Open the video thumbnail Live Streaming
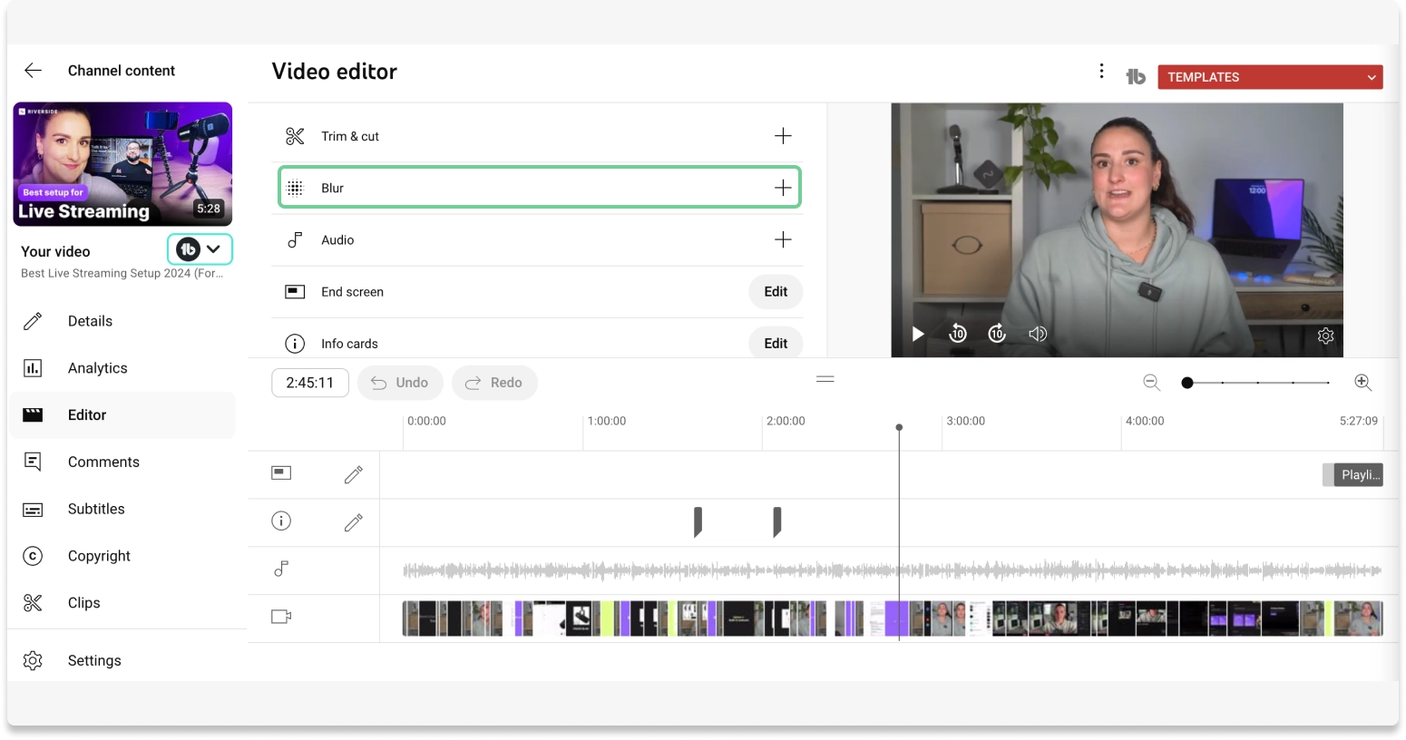Screen dimensions: 1406x740 coord(122,164)
